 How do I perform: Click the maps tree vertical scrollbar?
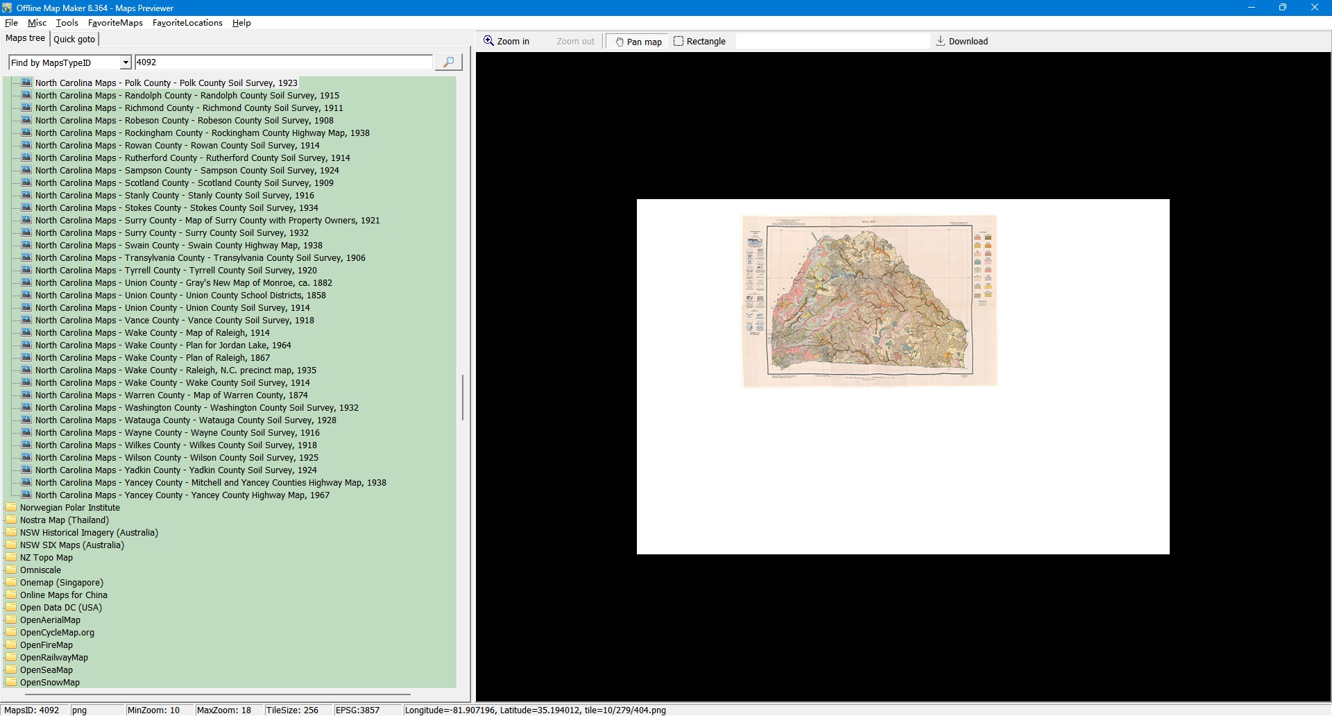[463, 398]
